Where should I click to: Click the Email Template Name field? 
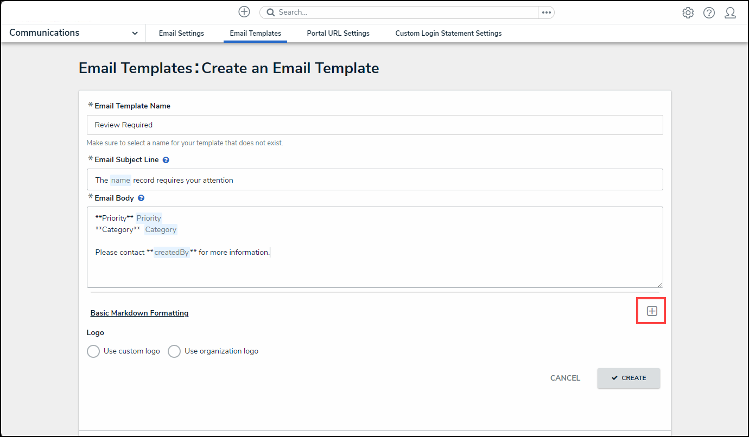tap(374, 125)
